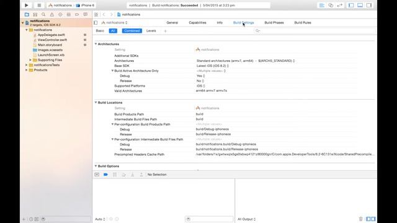
Task: Open related items grid menu
Action: click(x=96, y=15)
